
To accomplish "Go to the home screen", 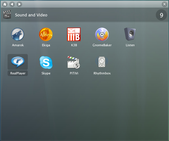I will (5, 4).
